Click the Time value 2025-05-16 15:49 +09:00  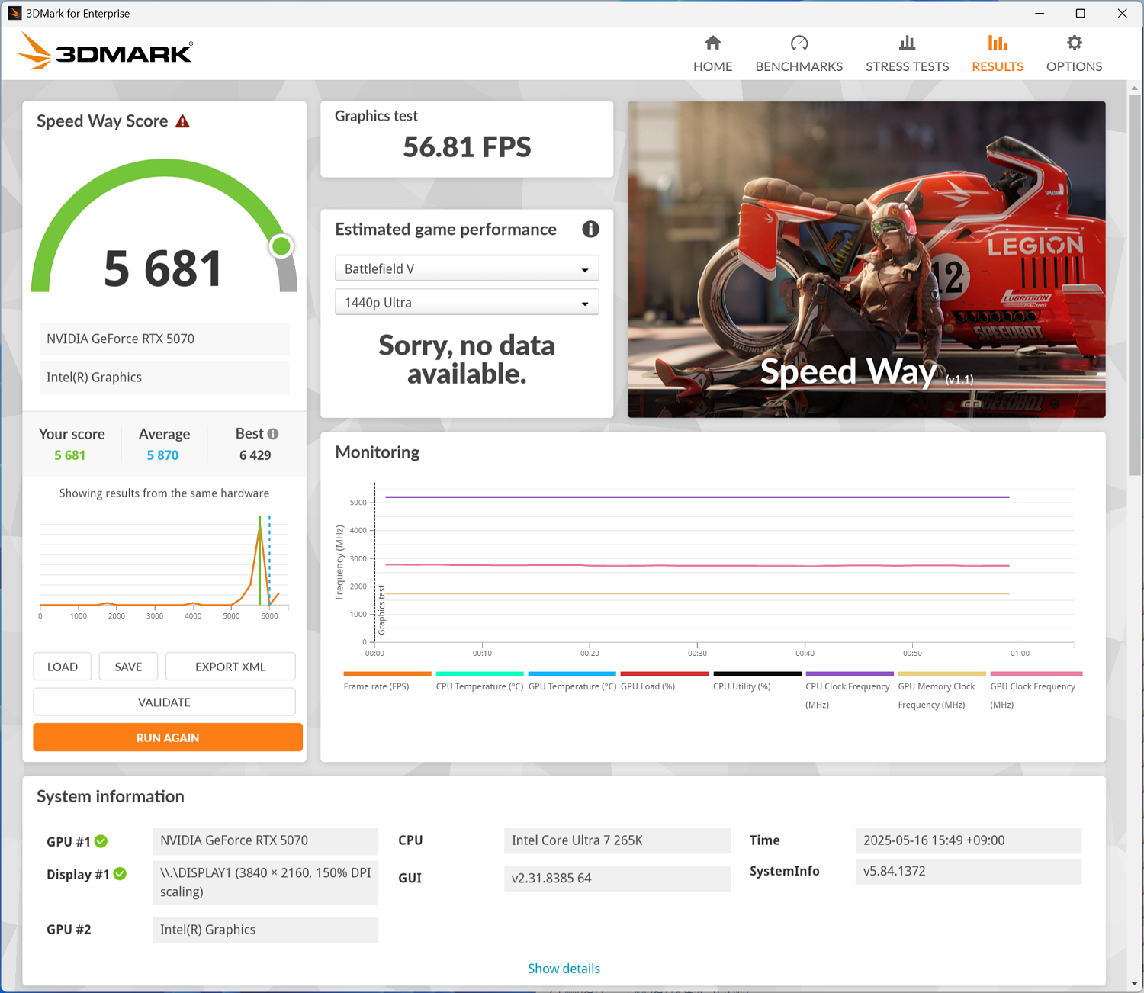[969, 840]
